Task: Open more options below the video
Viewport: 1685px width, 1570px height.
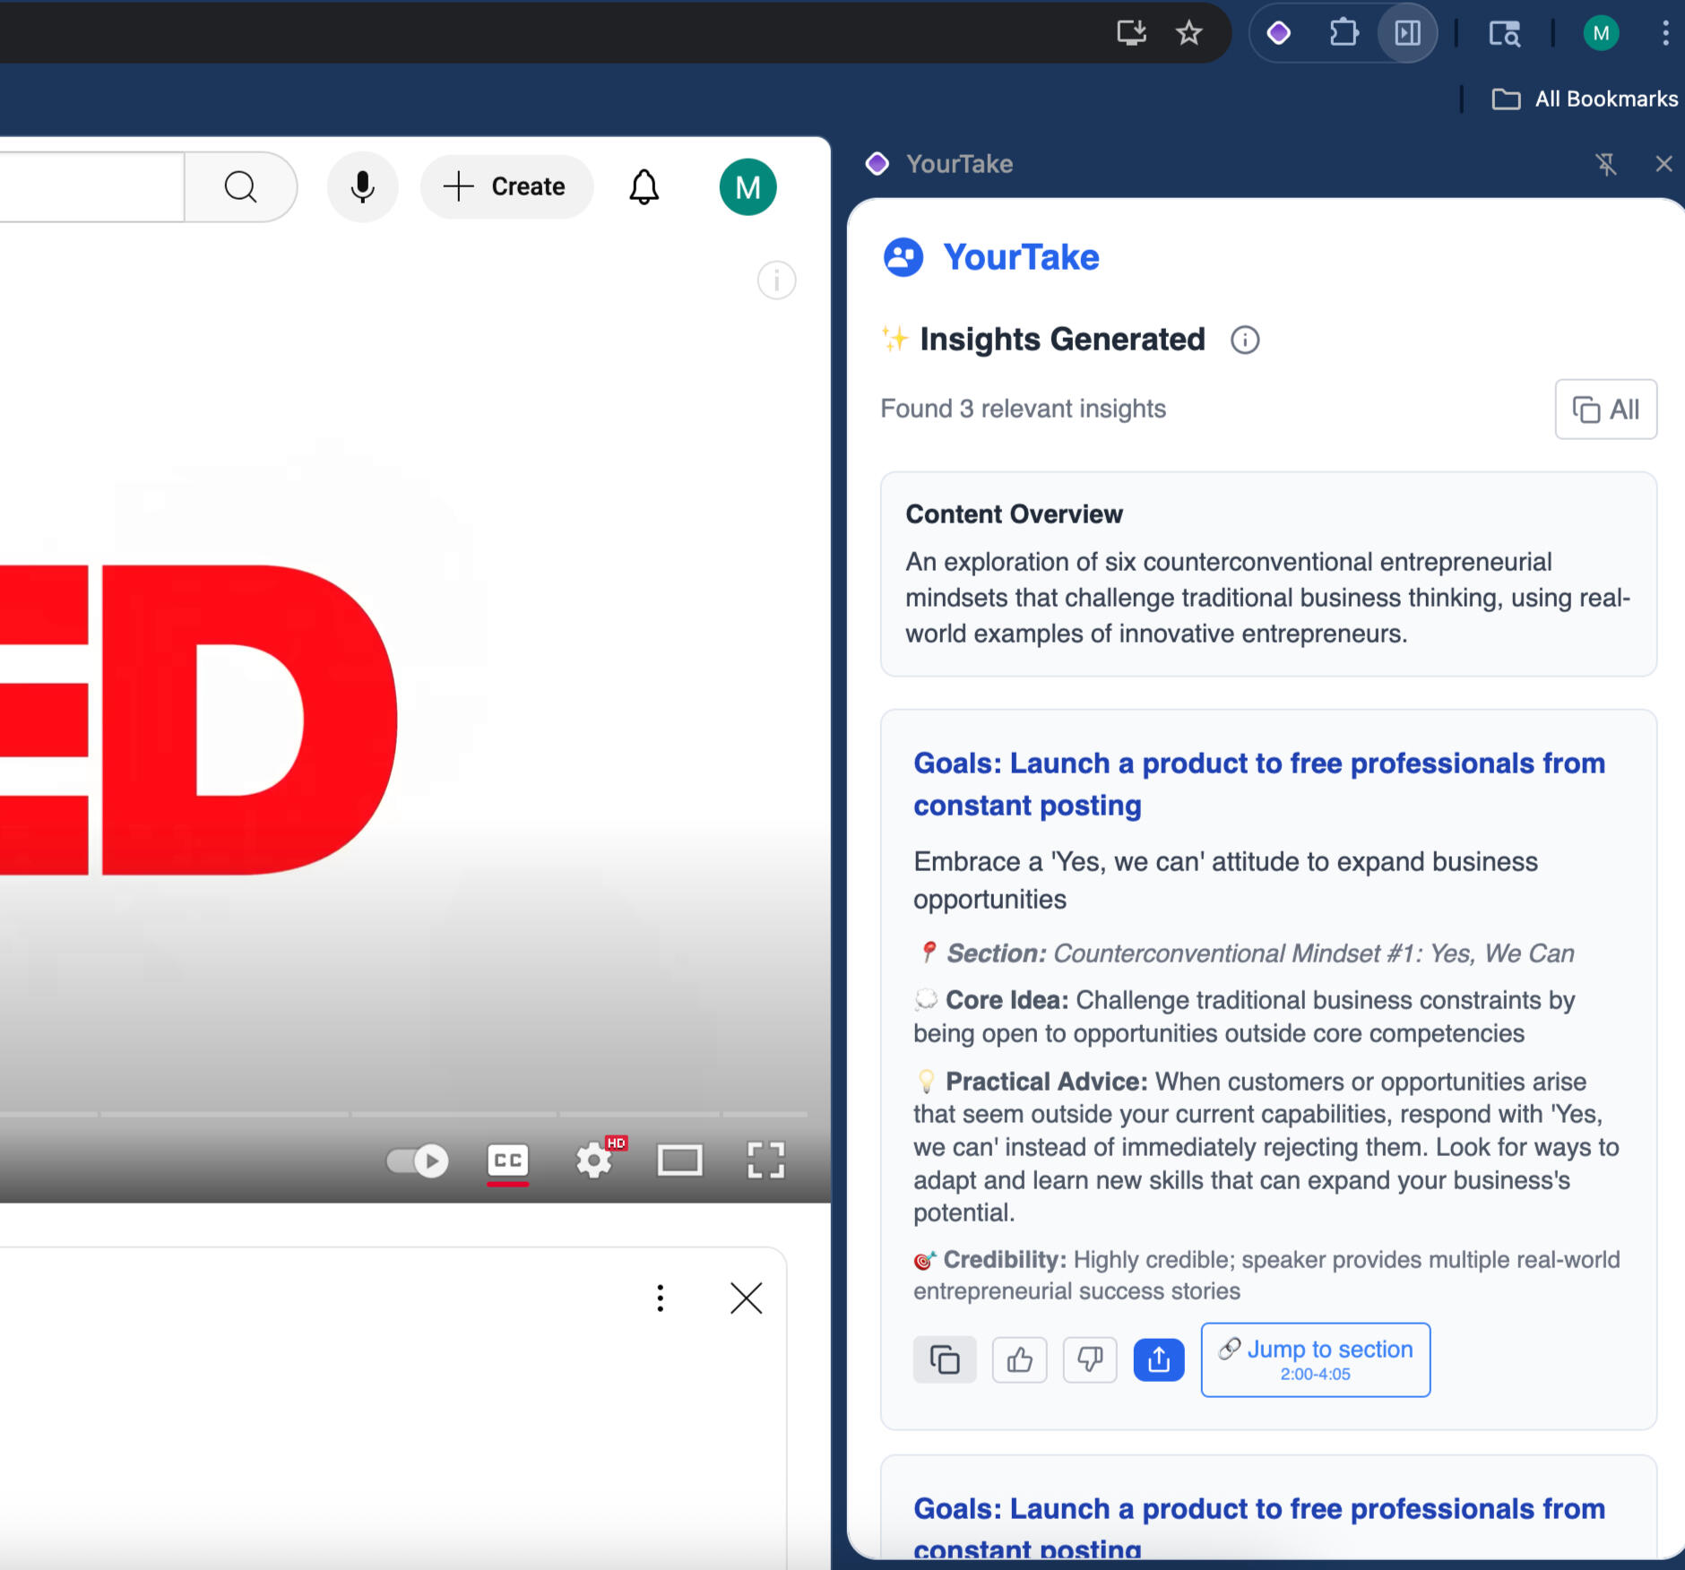Action: [x=660, y=1298]
